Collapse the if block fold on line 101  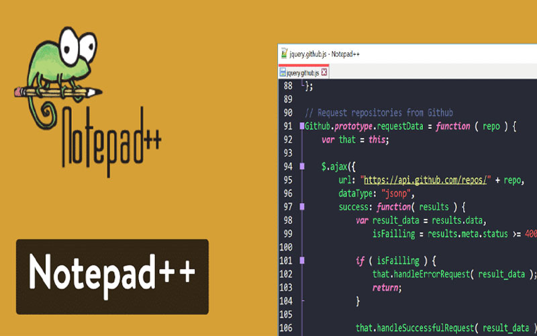302,261
